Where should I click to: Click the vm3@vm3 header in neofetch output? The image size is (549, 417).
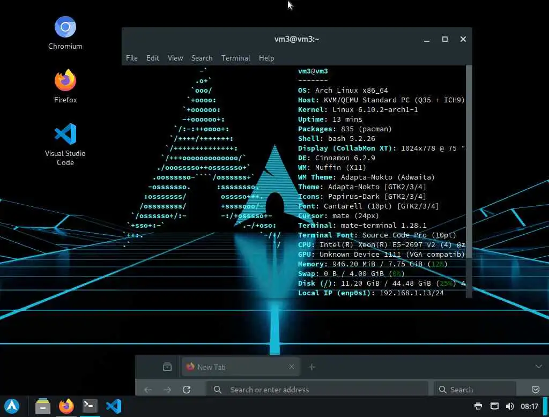[x=313, y=71]
